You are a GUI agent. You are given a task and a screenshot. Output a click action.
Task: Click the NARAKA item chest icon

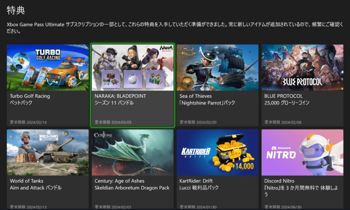pos(110,79)
